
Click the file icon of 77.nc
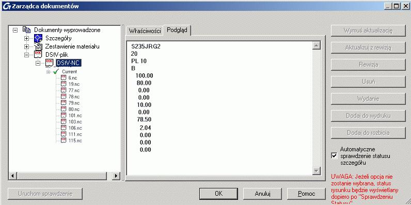click(64, 90)
